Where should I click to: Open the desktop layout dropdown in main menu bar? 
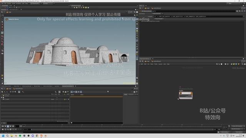(35, 3)
